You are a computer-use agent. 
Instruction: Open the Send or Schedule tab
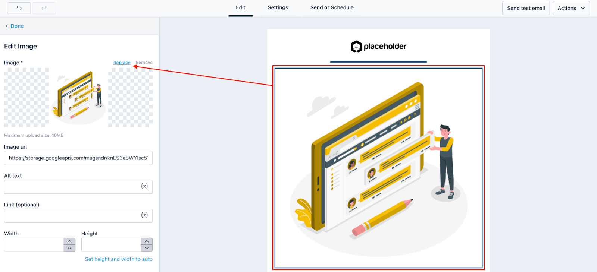click(x=332, y=8)
